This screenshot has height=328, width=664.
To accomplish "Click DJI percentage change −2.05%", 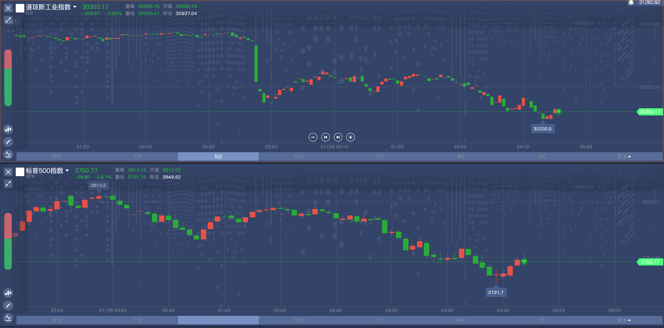I will (x=113, y=14).
